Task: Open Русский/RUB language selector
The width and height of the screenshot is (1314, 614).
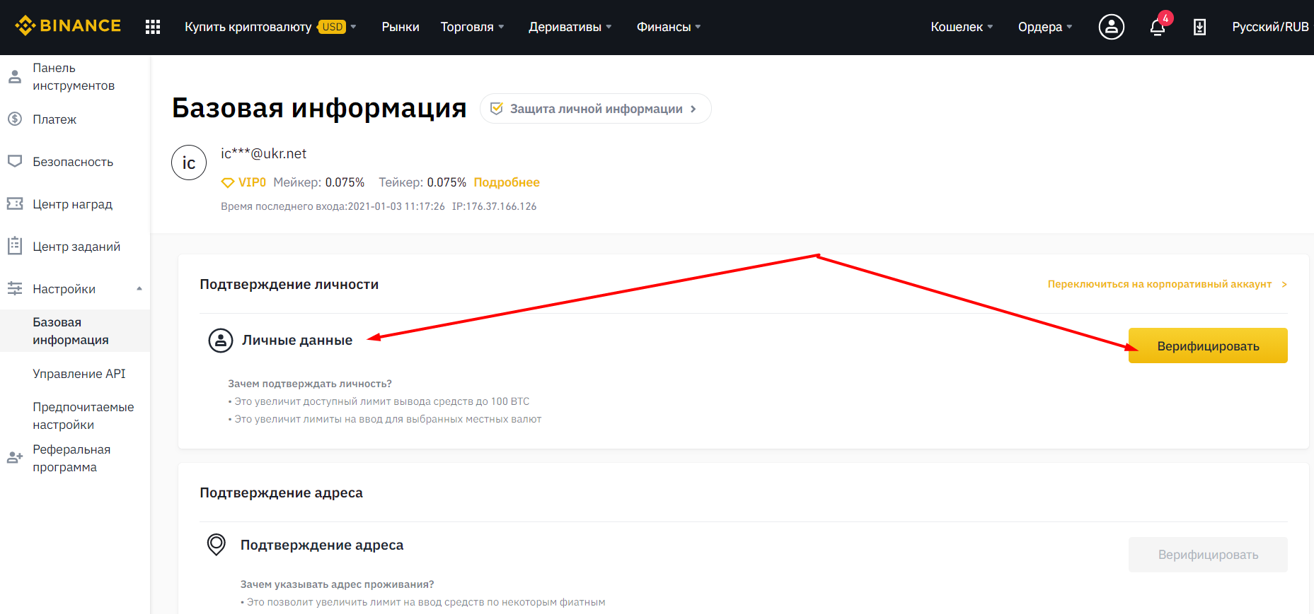Action: (1270, 27)
